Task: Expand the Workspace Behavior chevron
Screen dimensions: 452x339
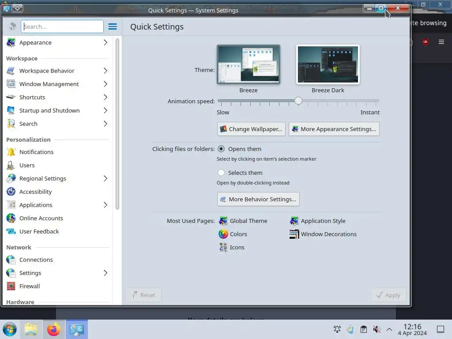Action: click(105, 71)
